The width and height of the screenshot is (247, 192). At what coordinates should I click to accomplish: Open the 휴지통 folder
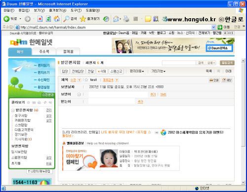tap(16, 163)
